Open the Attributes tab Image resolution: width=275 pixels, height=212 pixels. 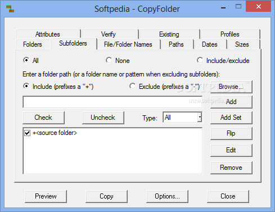(48, 34)
